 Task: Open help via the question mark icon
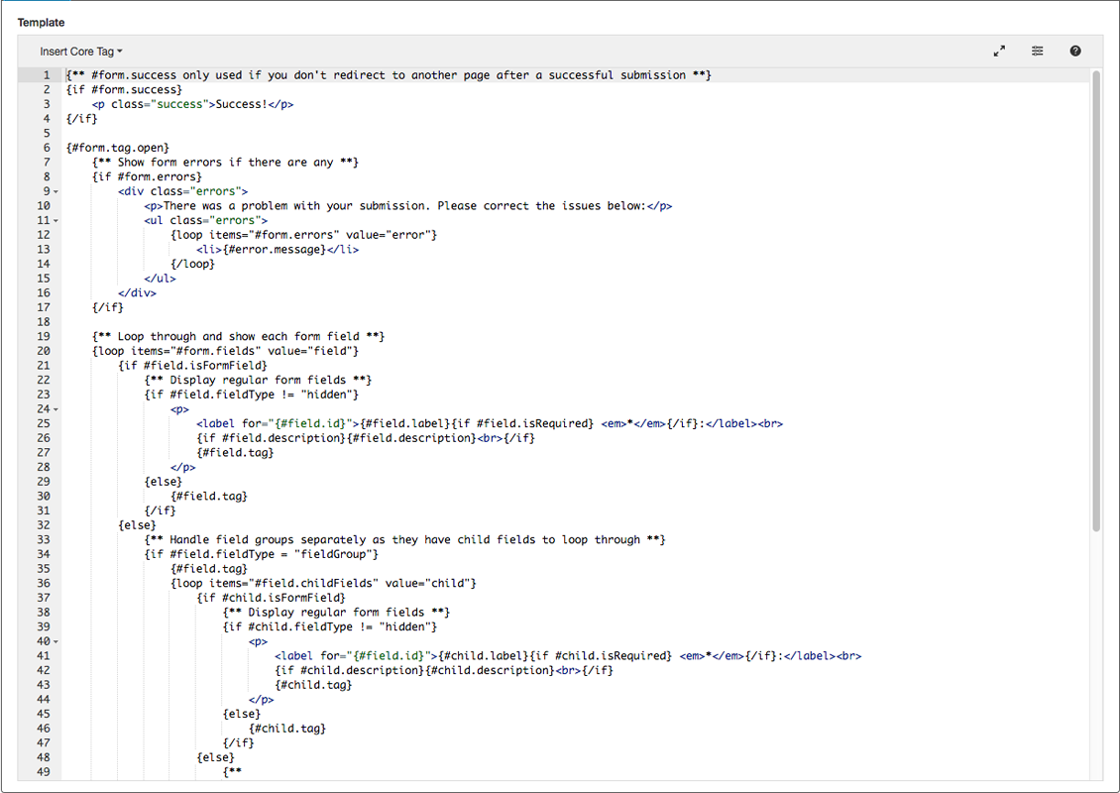(x=1075, y=51)
